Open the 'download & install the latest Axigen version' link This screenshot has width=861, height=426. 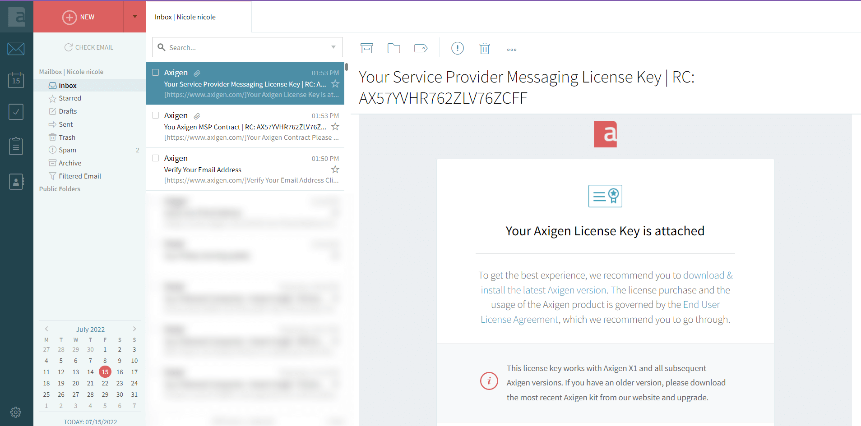606,283
